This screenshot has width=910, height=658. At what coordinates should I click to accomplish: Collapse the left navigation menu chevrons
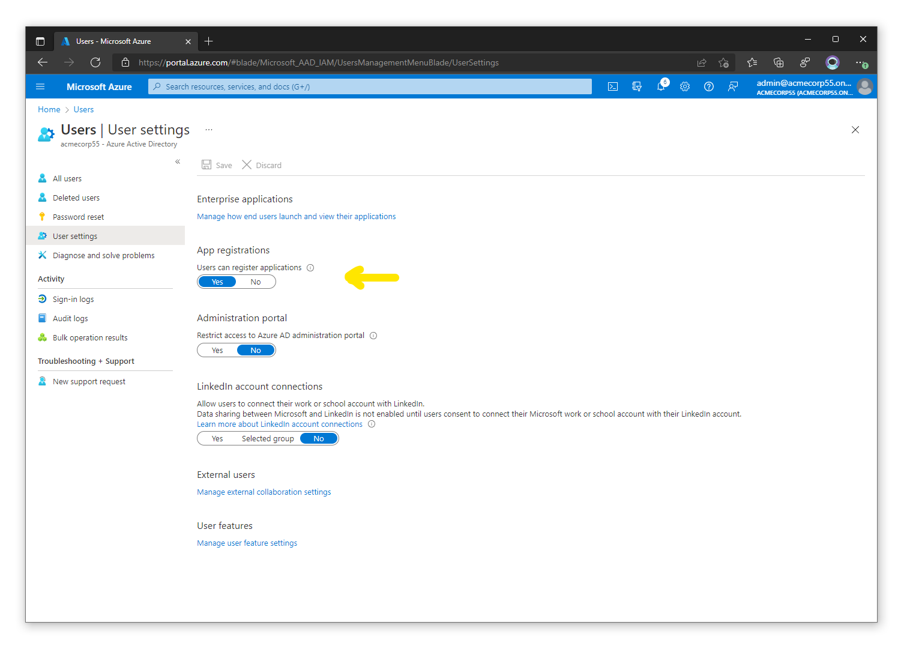click(178, 161)
